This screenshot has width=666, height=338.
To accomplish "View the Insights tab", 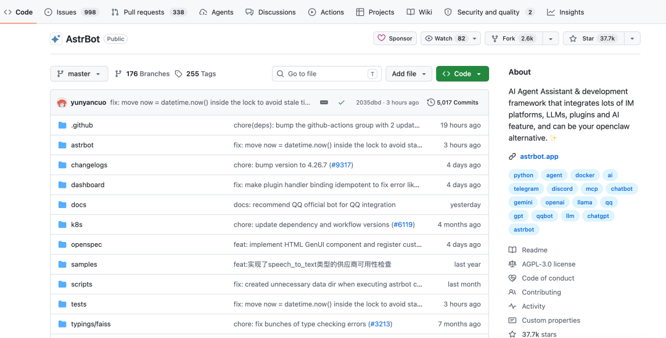I will tap(565, 12).
